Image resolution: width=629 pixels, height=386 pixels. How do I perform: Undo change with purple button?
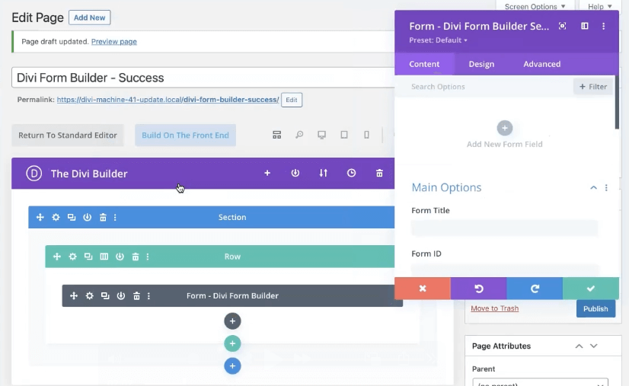478,288
